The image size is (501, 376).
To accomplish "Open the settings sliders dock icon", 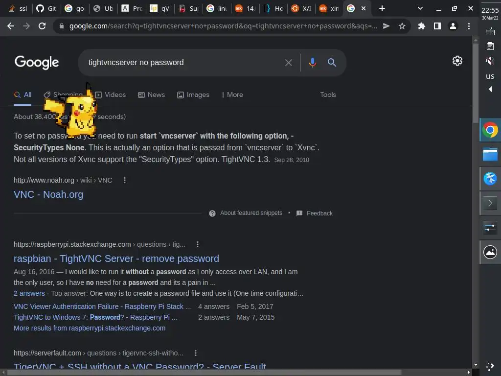I will tap(490, 228).
